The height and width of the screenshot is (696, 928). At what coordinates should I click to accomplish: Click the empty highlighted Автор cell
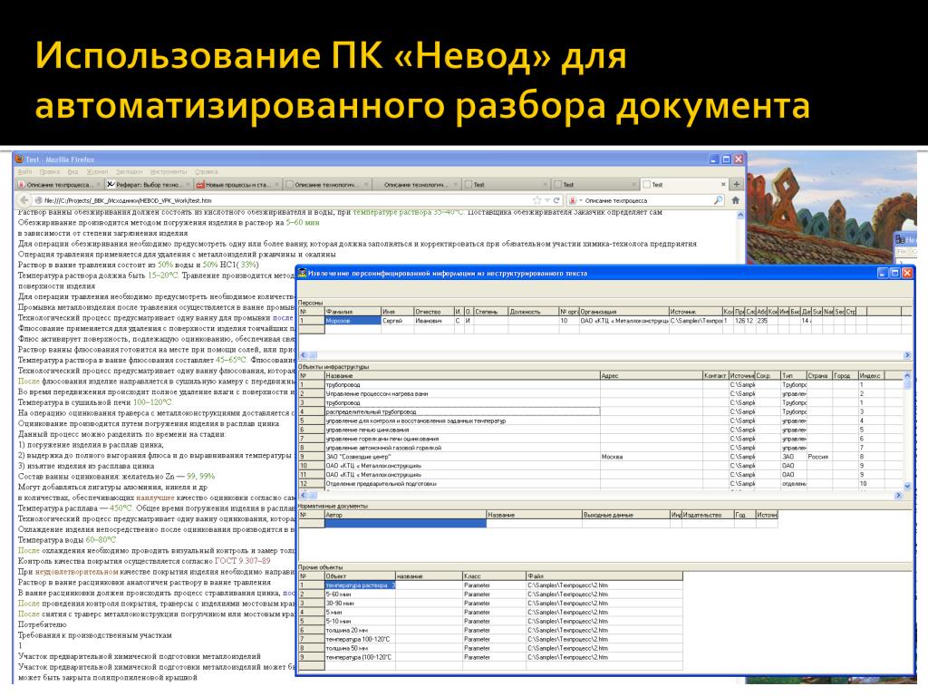pos(405,523)
